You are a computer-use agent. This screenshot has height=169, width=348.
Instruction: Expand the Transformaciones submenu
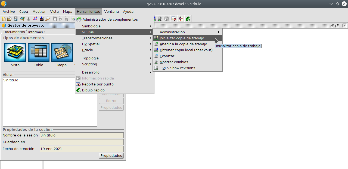[x=114, y=38]
